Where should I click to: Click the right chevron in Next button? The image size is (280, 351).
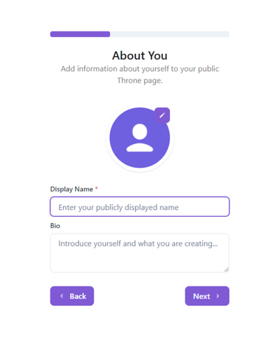click(218, 296)
